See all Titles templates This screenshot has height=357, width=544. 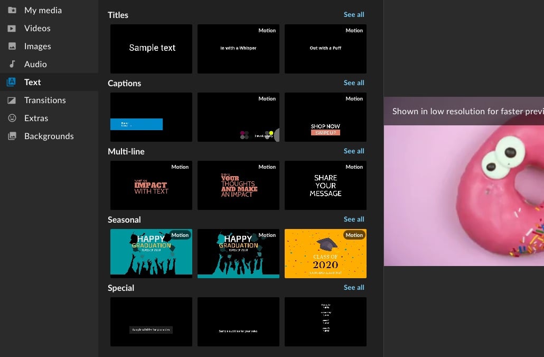pos(354,14)
